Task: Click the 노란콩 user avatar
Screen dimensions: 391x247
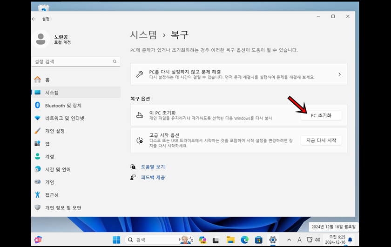Action: click(40, 39)
